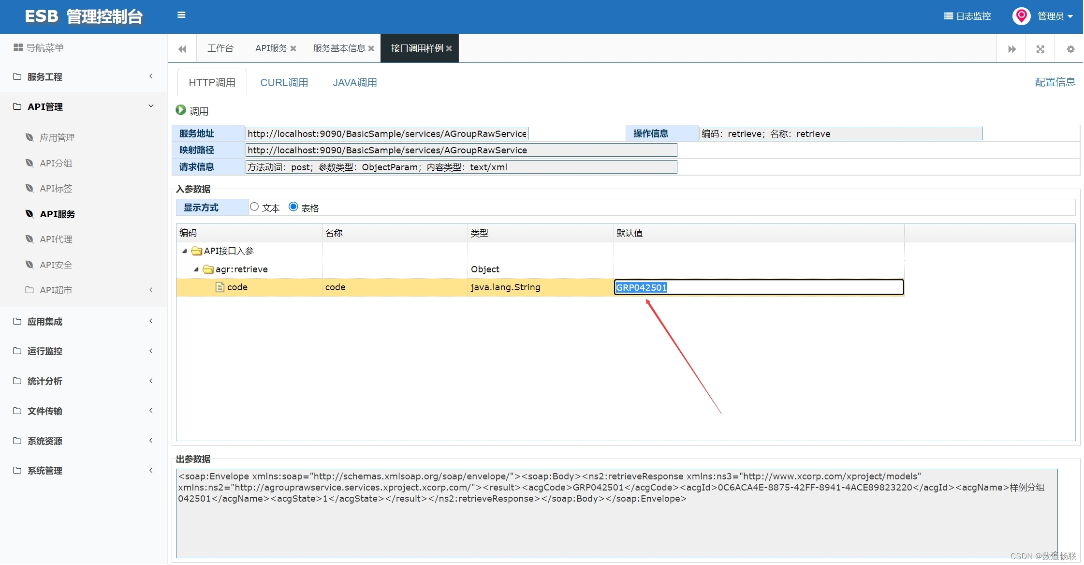
Task: Open 日志监控 in the header
Action: [x=967, y=16]
